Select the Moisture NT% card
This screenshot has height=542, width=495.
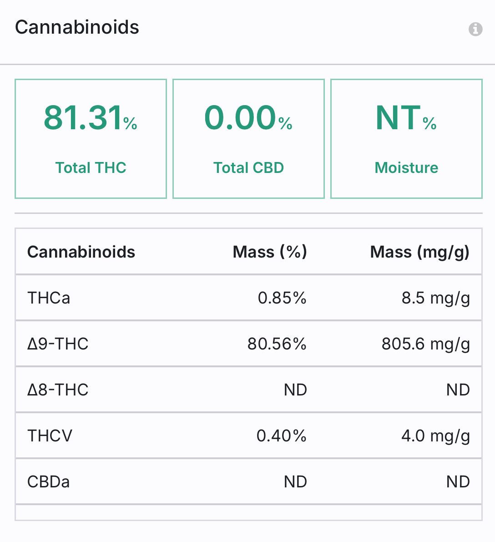pyautogui.click(x=406, y=139)
